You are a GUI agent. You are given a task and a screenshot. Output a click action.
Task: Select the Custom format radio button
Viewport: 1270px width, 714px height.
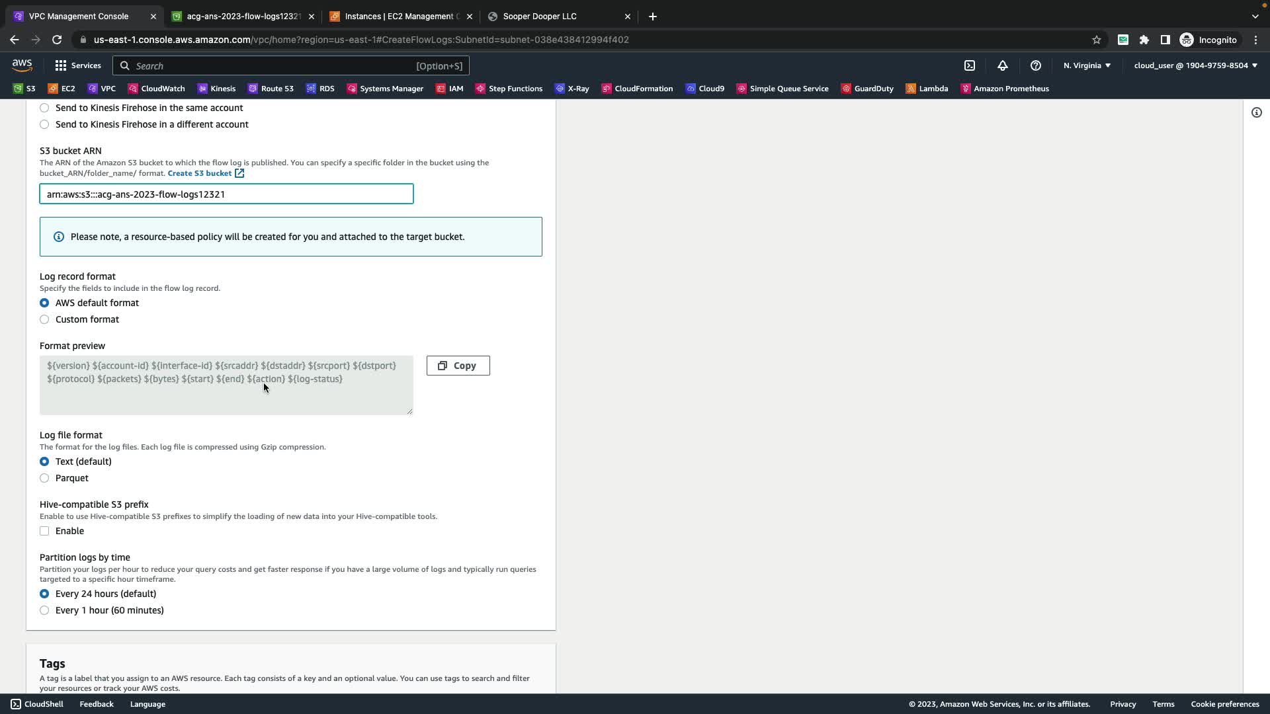pyautogui.click(x=44, y=319)
